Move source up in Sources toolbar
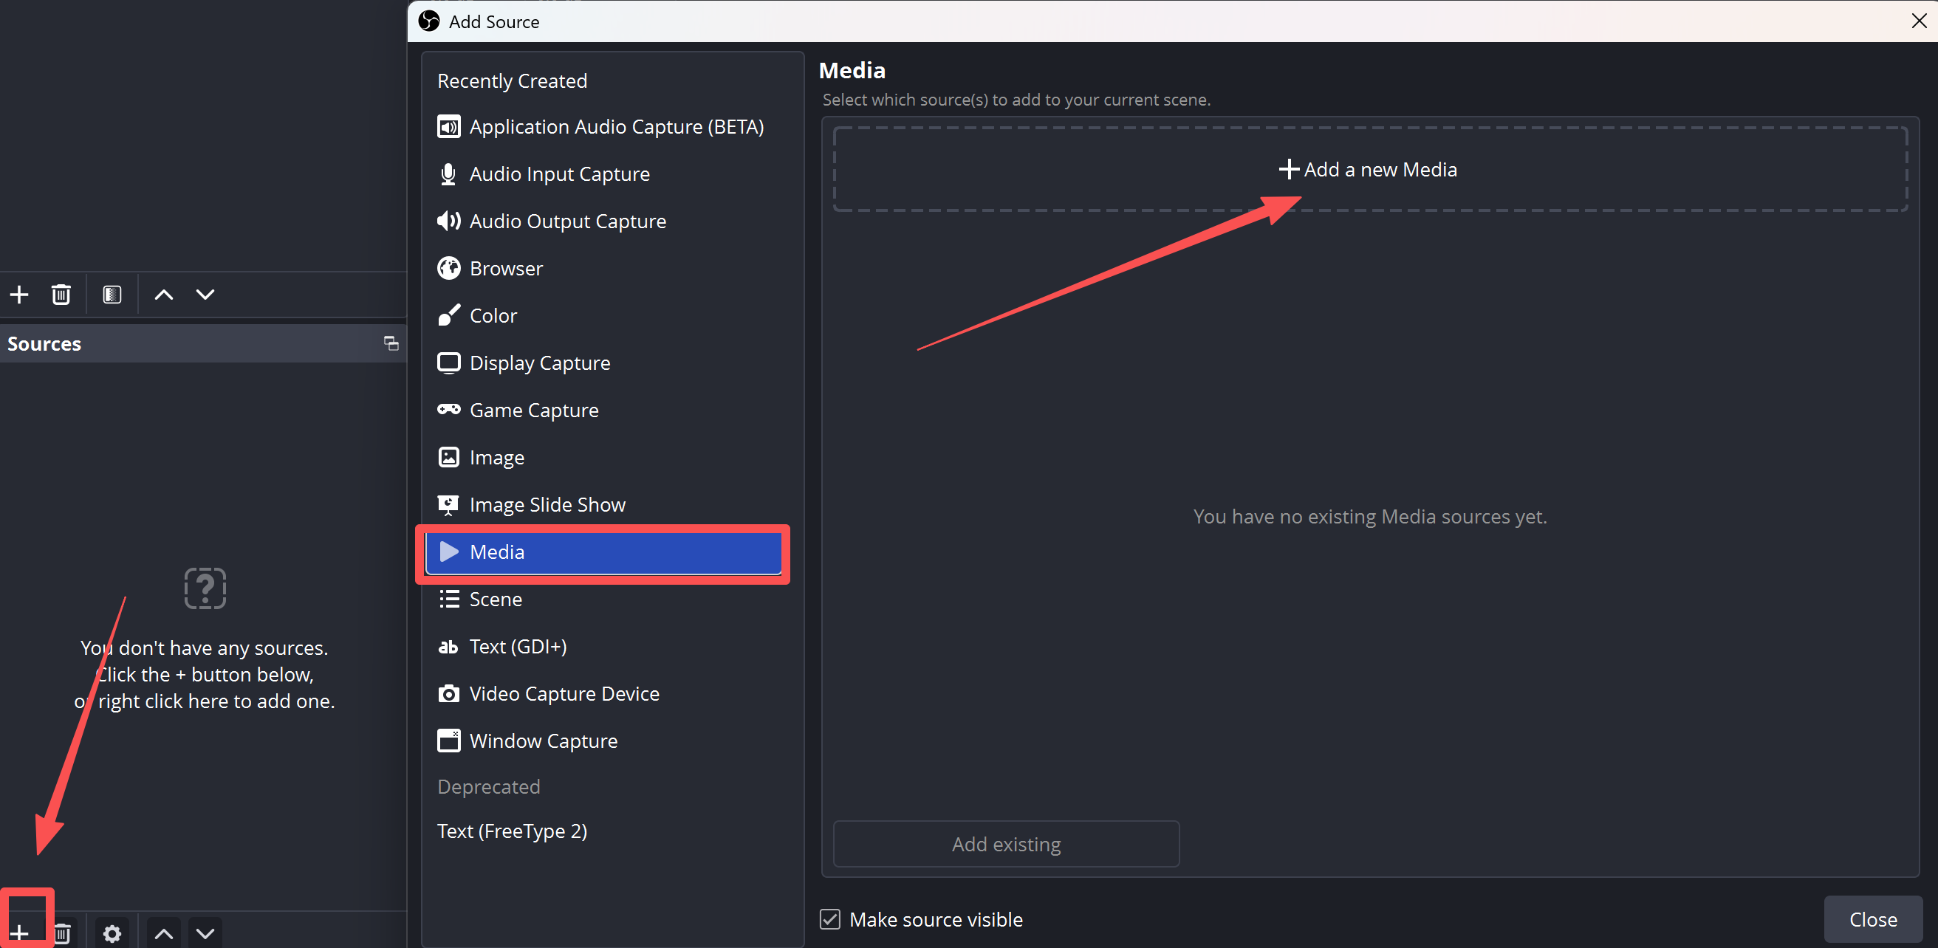The image size is (1938, 948). (x=164, y=933)
